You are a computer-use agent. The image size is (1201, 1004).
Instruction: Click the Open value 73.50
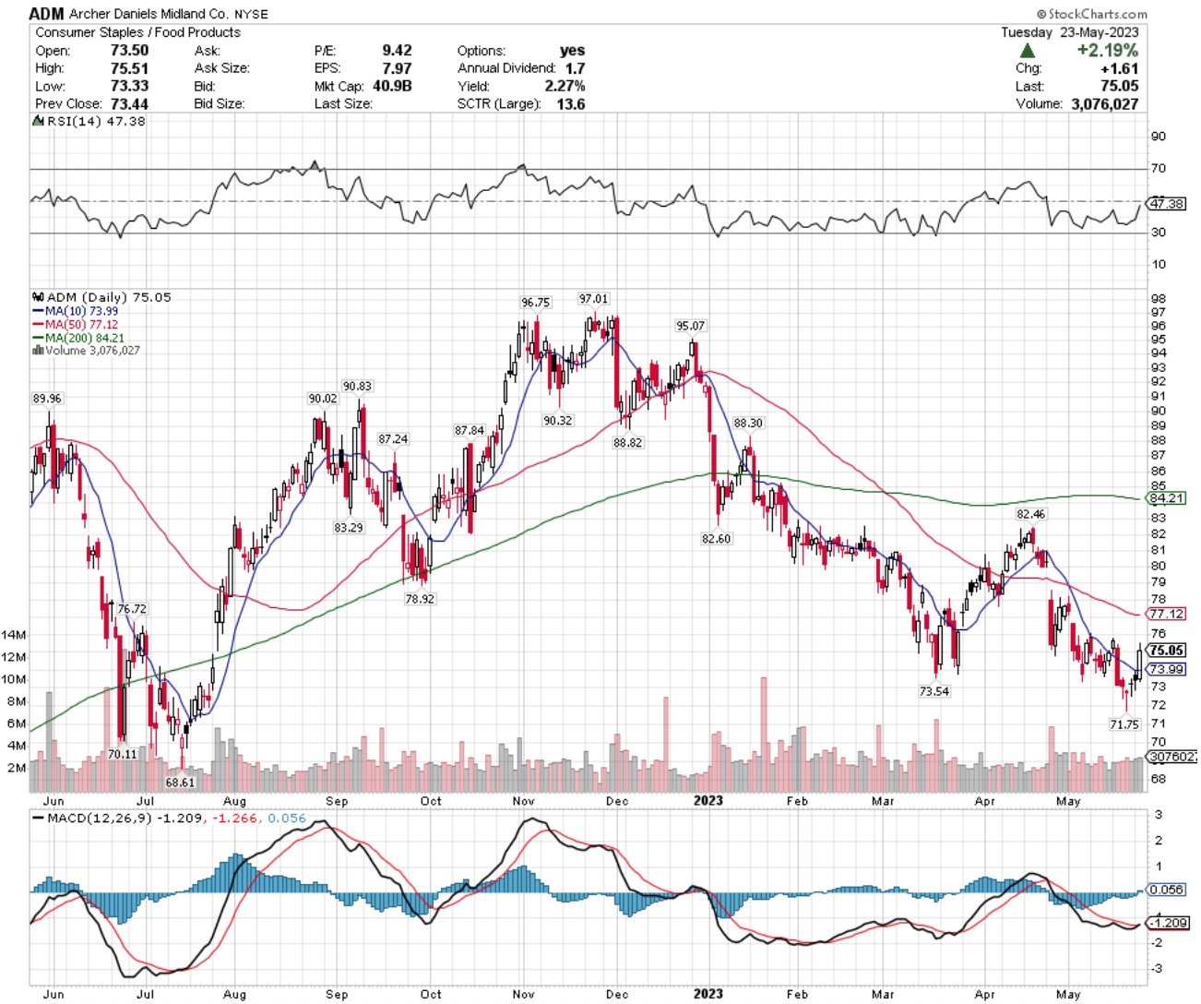pos(130,51)
